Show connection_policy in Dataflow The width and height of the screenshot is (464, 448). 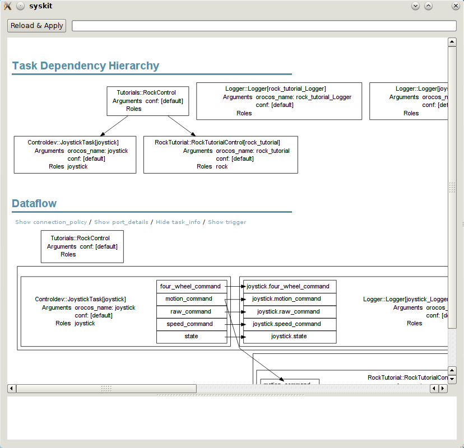click(51, 222)
